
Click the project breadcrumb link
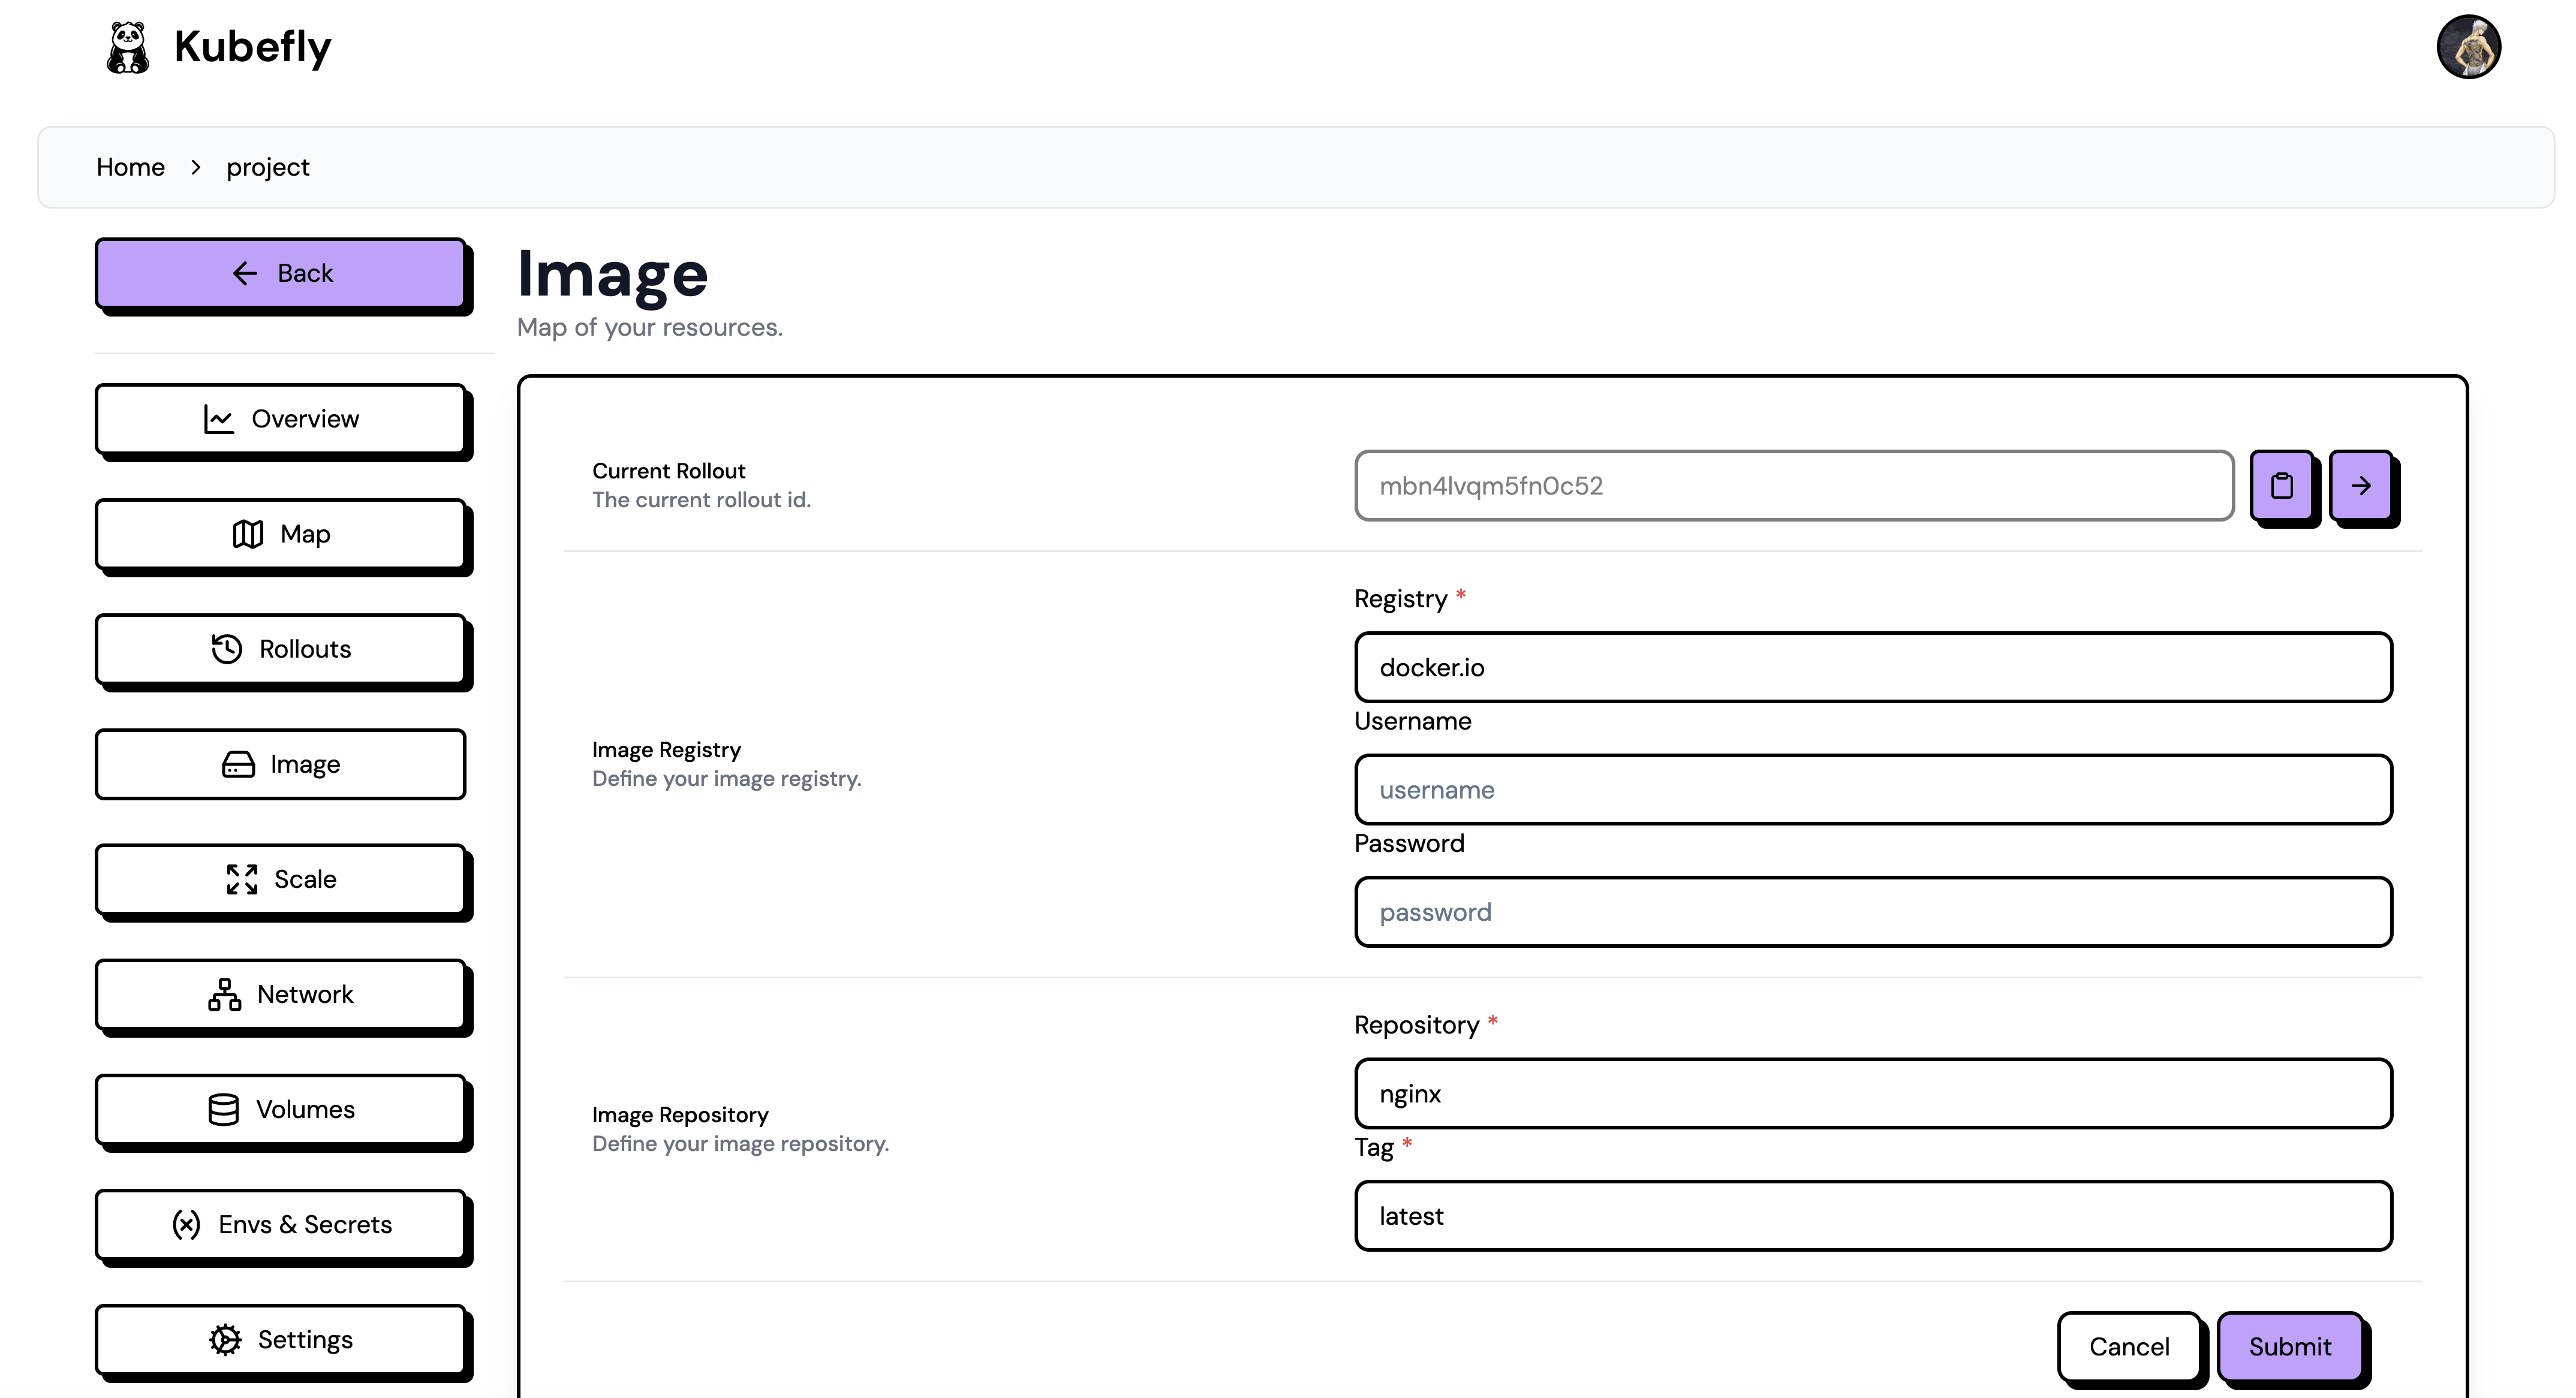pos(267,167)
